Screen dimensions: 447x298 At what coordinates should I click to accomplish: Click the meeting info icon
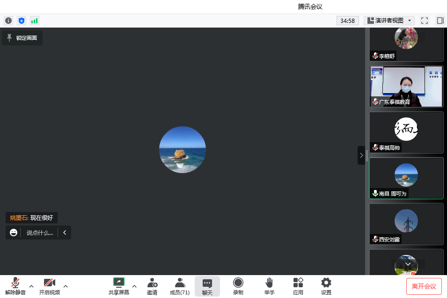click(8, 21)
